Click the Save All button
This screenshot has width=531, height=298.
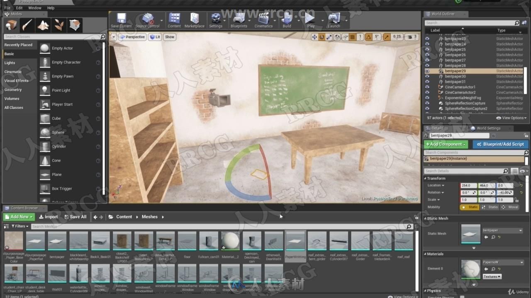tap(75, 217)
